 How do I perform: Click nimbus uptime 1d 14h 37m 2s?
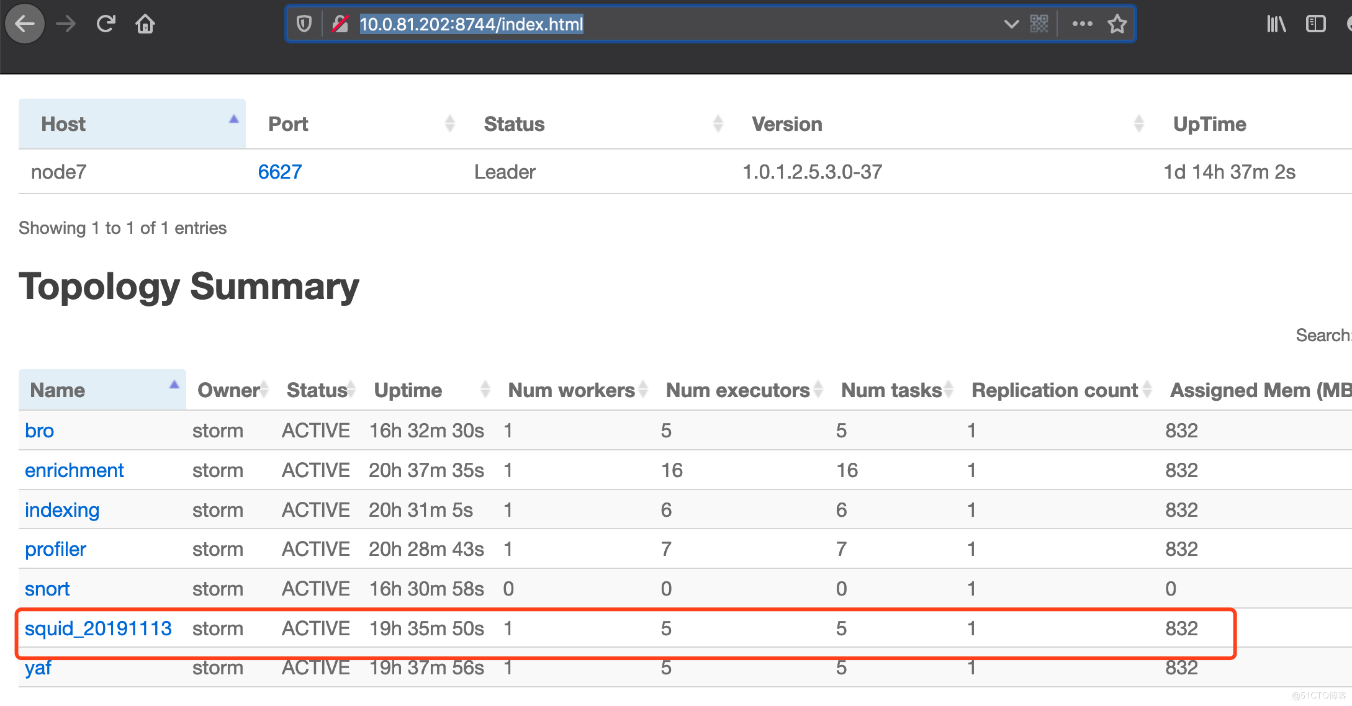coord(1229,172)
